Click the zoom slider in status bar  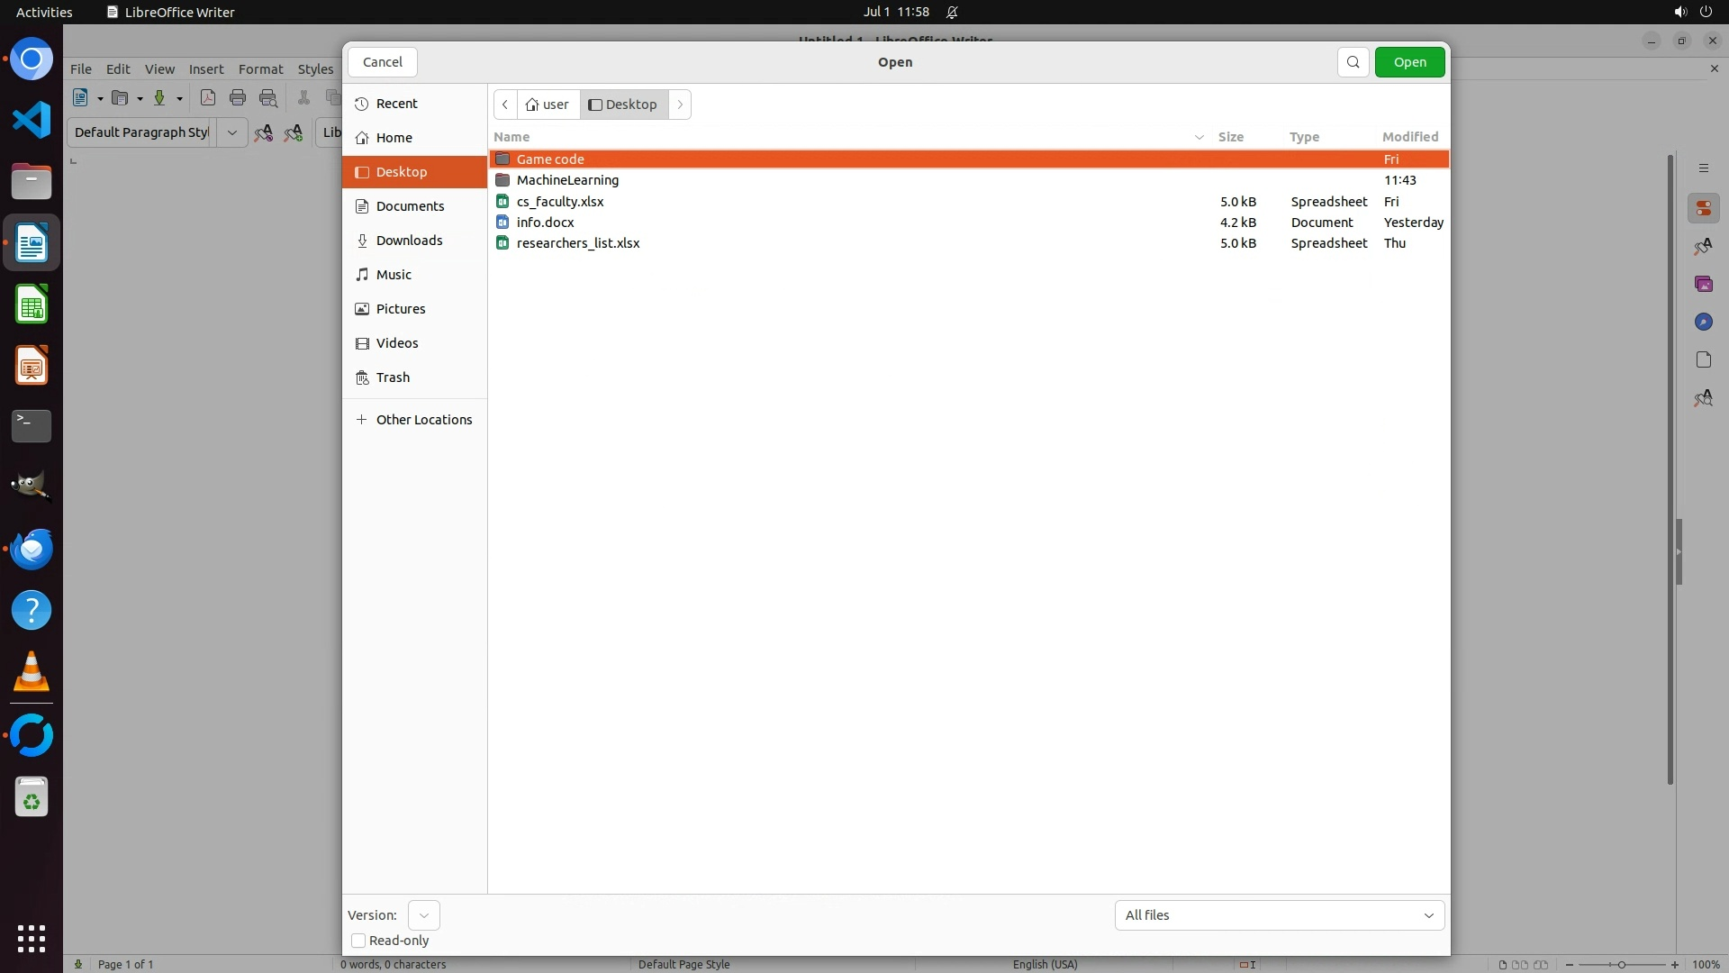click(x=1621, y=965)
